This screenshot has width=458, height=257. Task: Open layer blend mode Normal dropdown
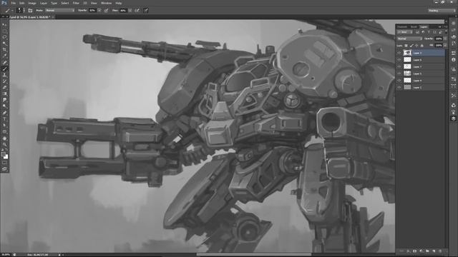(x=409, y=39)
